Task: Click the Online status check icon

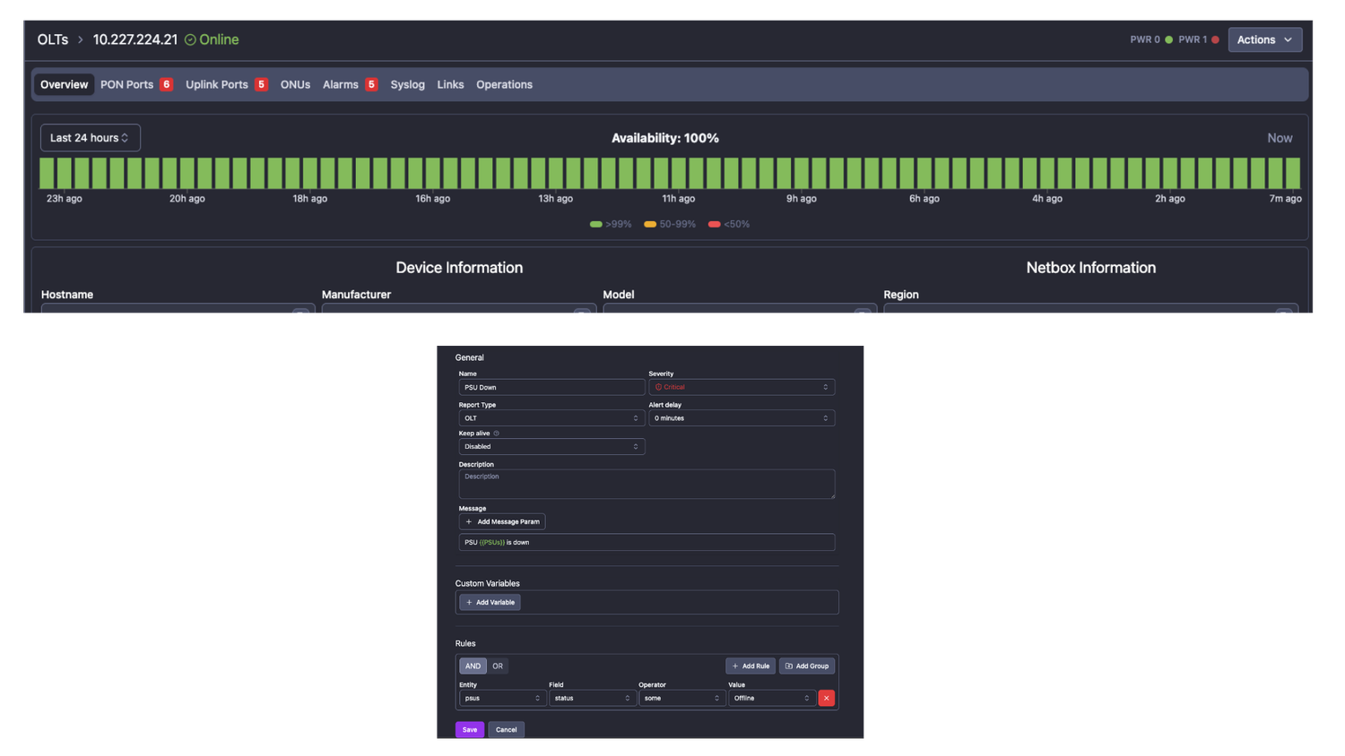Action: [x=190, y=39]
